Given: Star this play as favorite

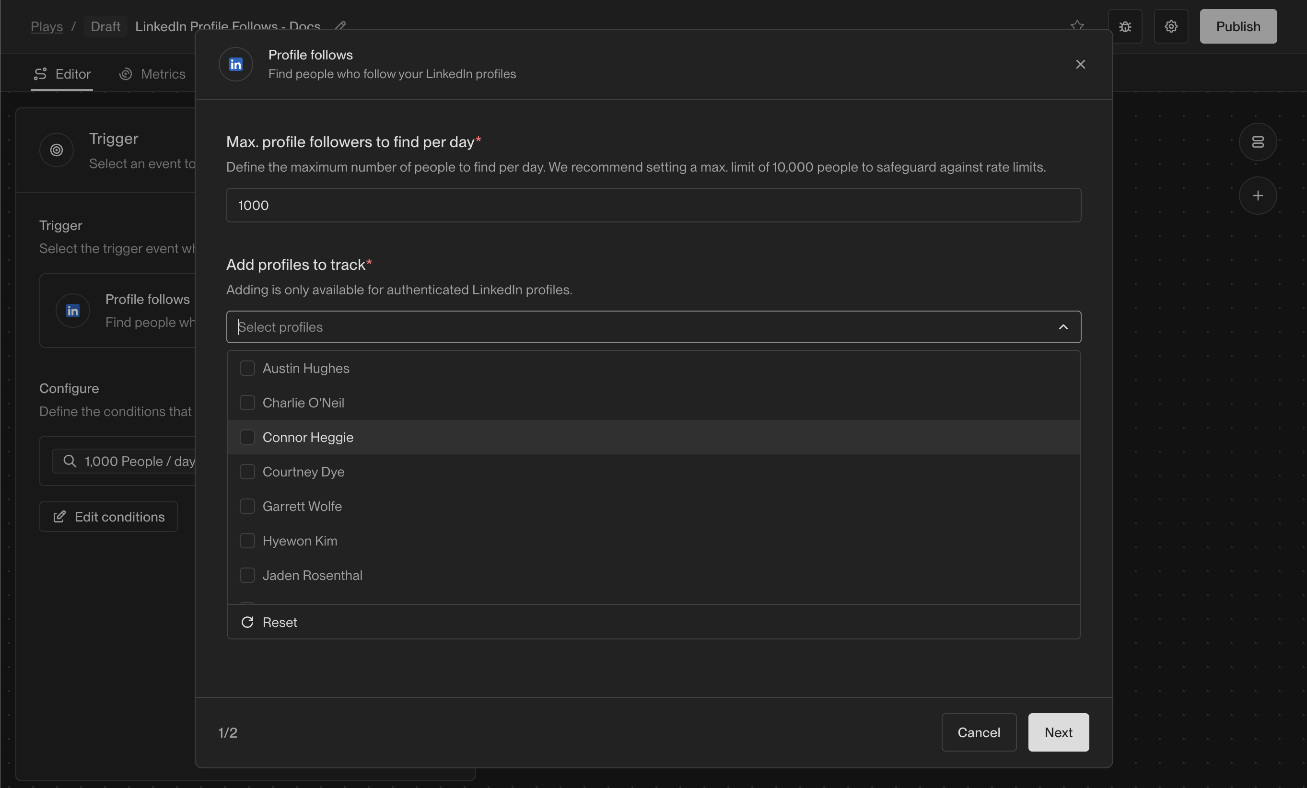Looking at the screenshot, I should 1077,25.
